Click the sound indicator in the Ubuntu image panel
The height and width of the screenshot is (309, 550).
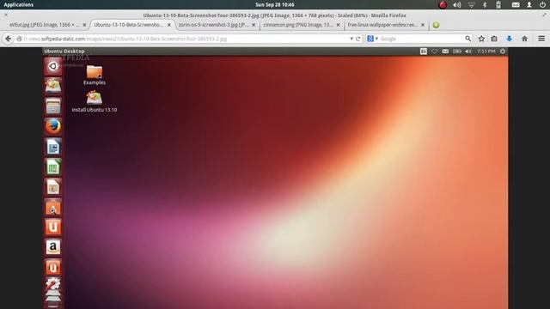[x=468, y=51]
